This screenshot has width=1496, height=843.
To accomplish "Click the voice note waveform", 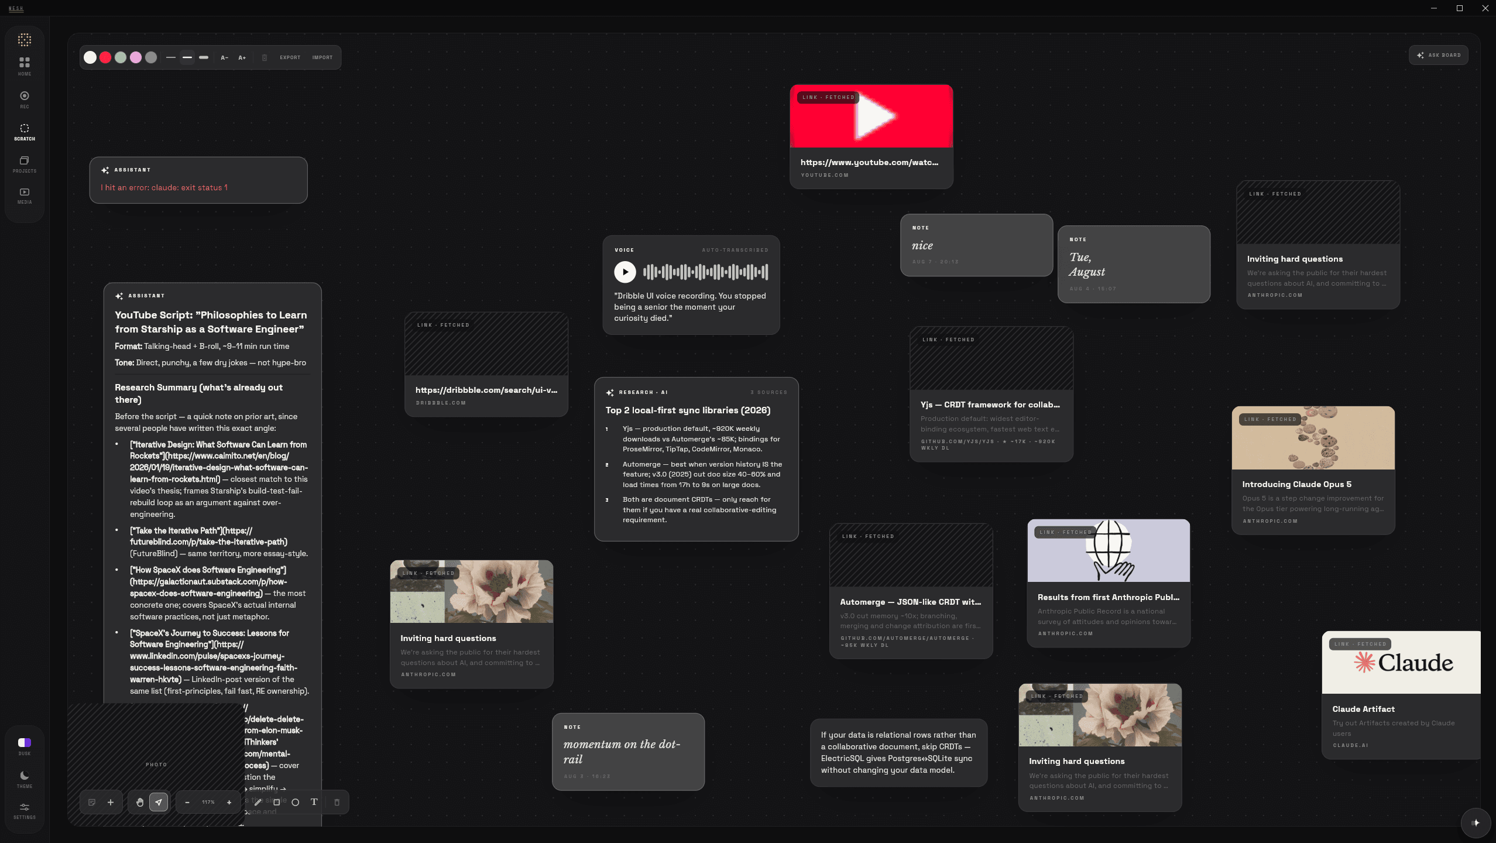I will [x=706, y=272].
